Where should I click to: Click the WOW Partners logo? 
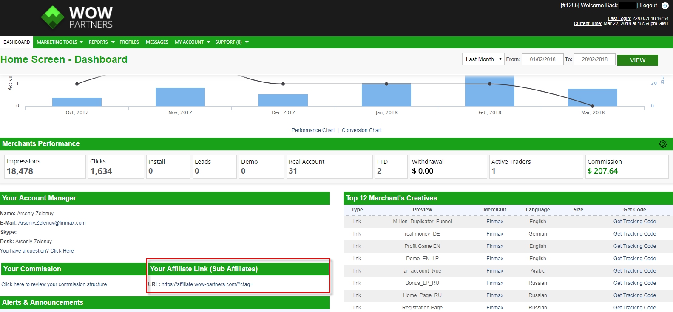(77, 17)
